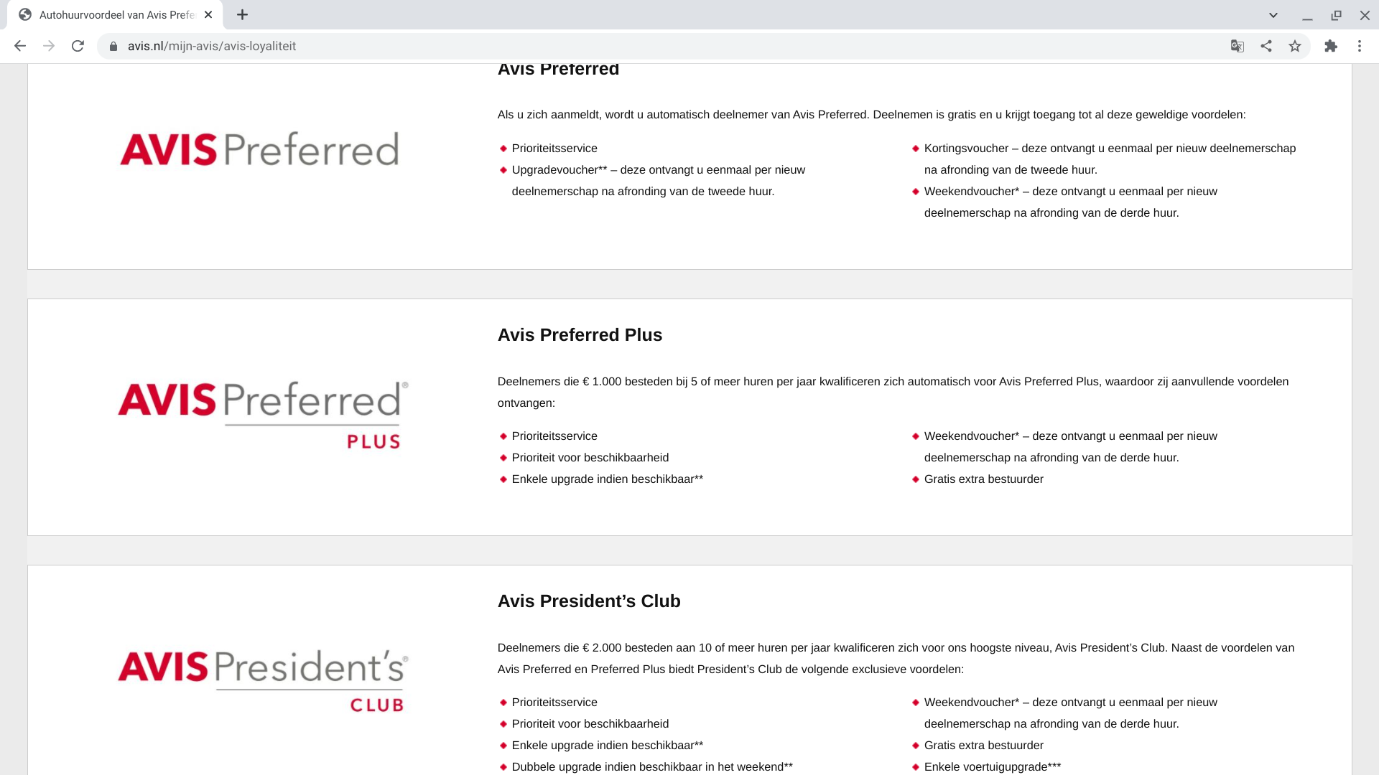Click the browser back arrow

[x=20, y=46]
